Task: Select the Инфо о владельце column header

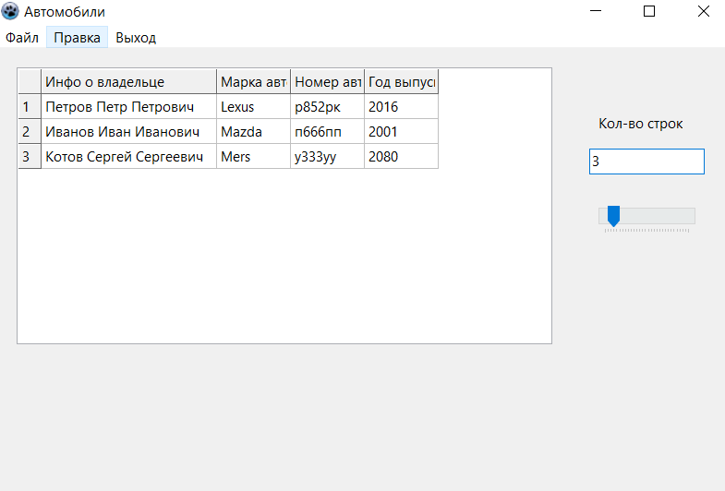Action: click(129, 82)
